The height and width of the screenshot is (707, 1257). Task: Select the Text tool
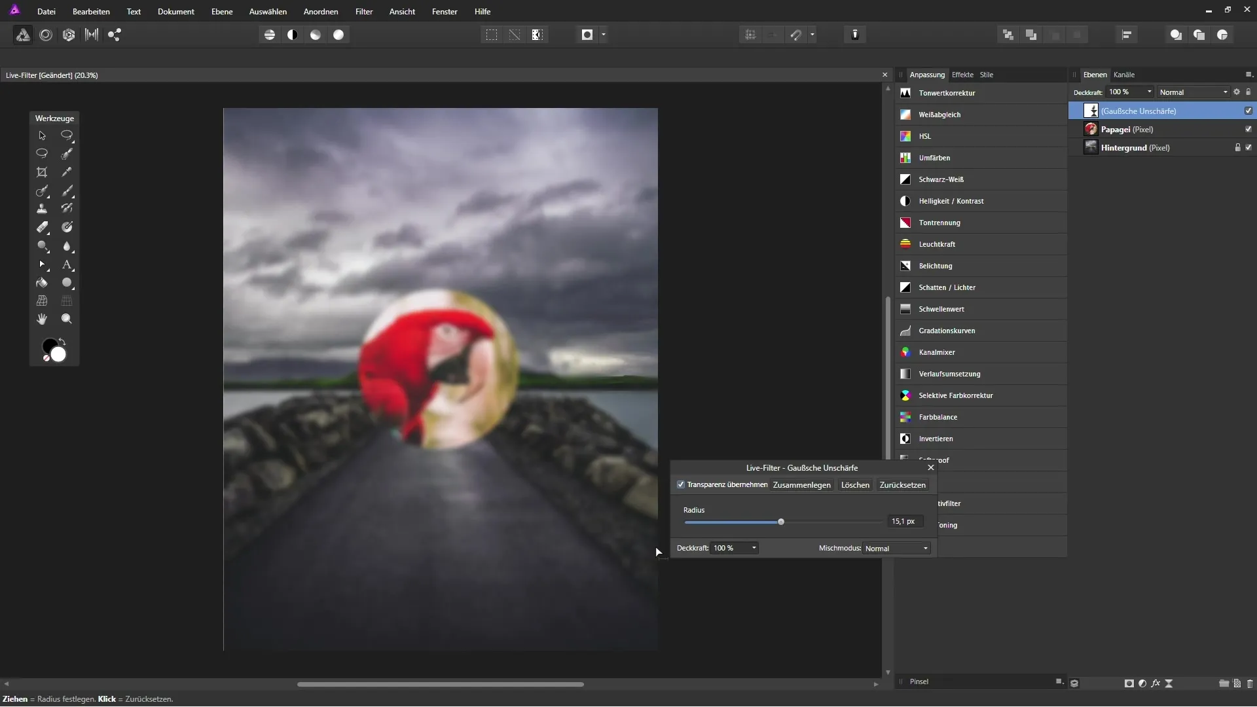coord(67,264)
